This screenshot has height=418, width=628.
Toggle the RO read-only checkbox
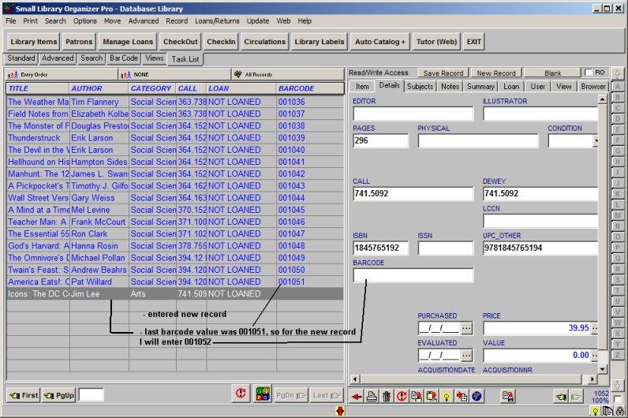589,73
